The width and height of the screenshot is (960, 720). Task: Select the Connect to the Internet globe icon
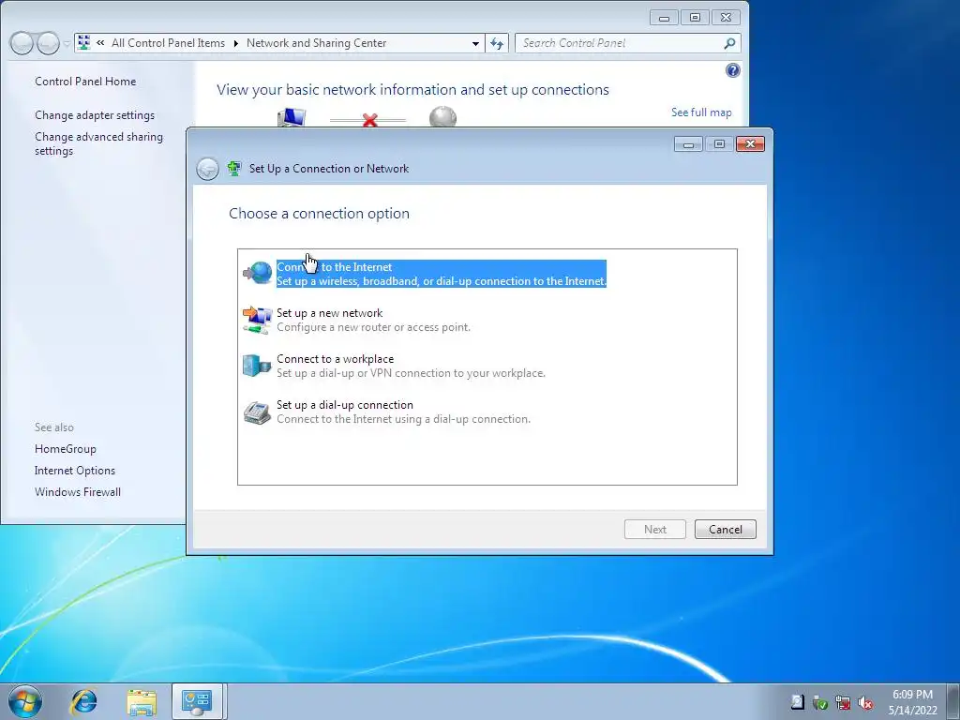pyautogui.click(x=258, y=273)
